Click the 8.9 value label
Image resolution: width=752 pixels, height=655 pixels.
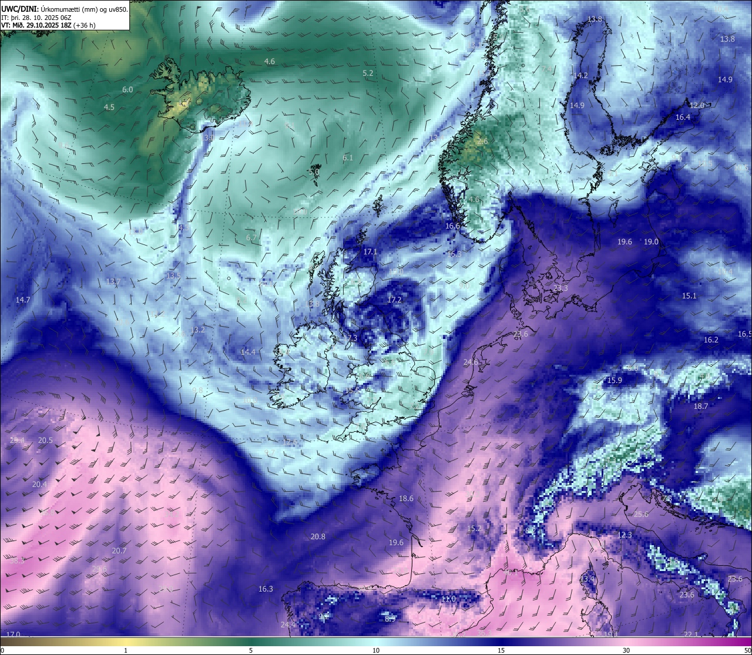click(390, 619)
